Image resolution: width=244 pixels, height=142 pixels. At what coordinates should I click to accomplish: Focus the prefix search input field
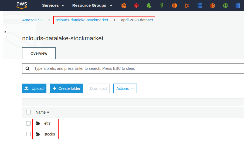point(135,69)
